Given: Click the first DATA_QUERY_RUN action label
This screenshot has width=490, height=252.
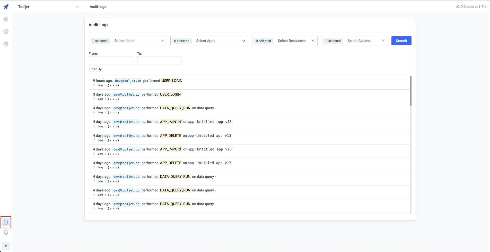Looking at the screenshot, I should pos(175,108).
